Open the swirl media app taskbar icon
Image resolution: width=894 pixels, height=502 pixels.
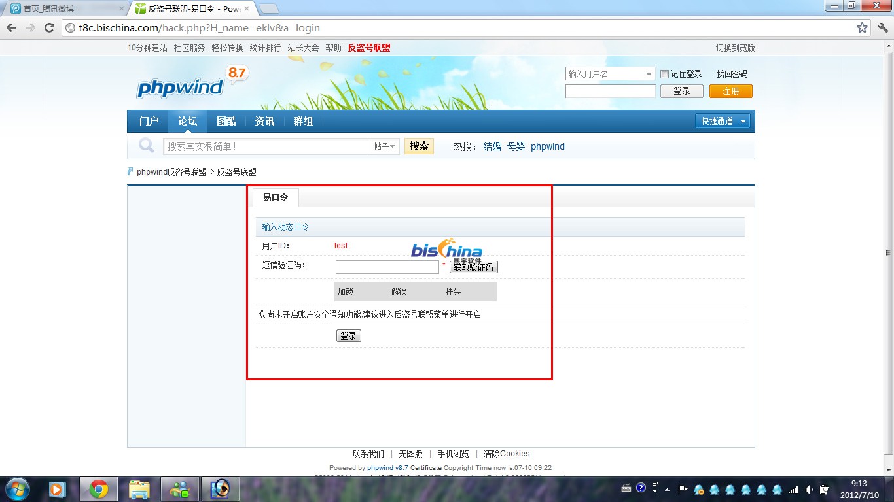tap(221, 489)
